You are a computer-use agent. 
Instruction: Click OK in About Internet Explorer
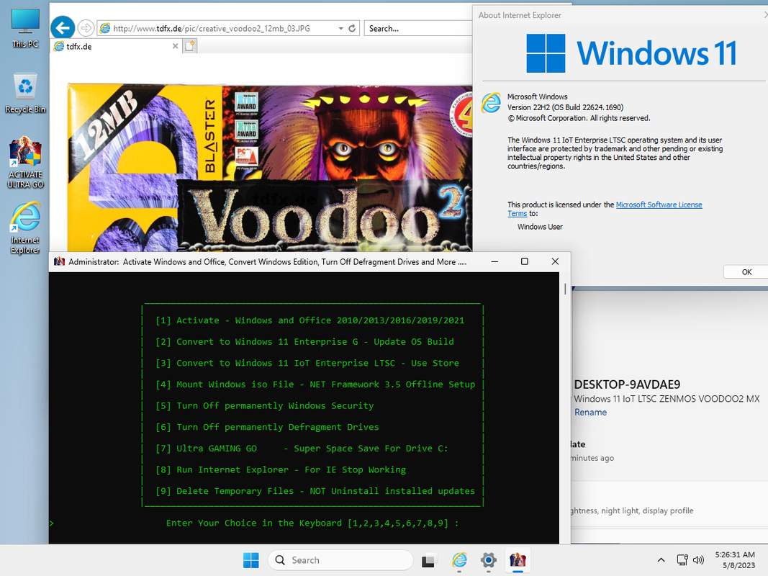(746, 272)
